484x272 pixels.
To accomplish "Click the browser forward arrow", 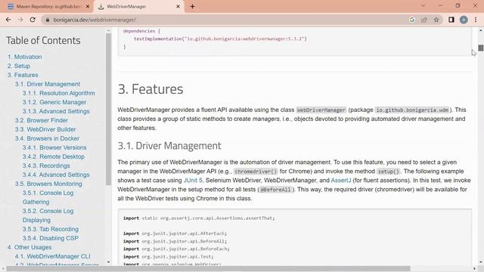I will [20, 20].
